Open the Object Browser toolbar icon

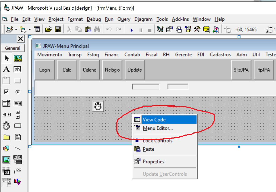tap(188, 29)
